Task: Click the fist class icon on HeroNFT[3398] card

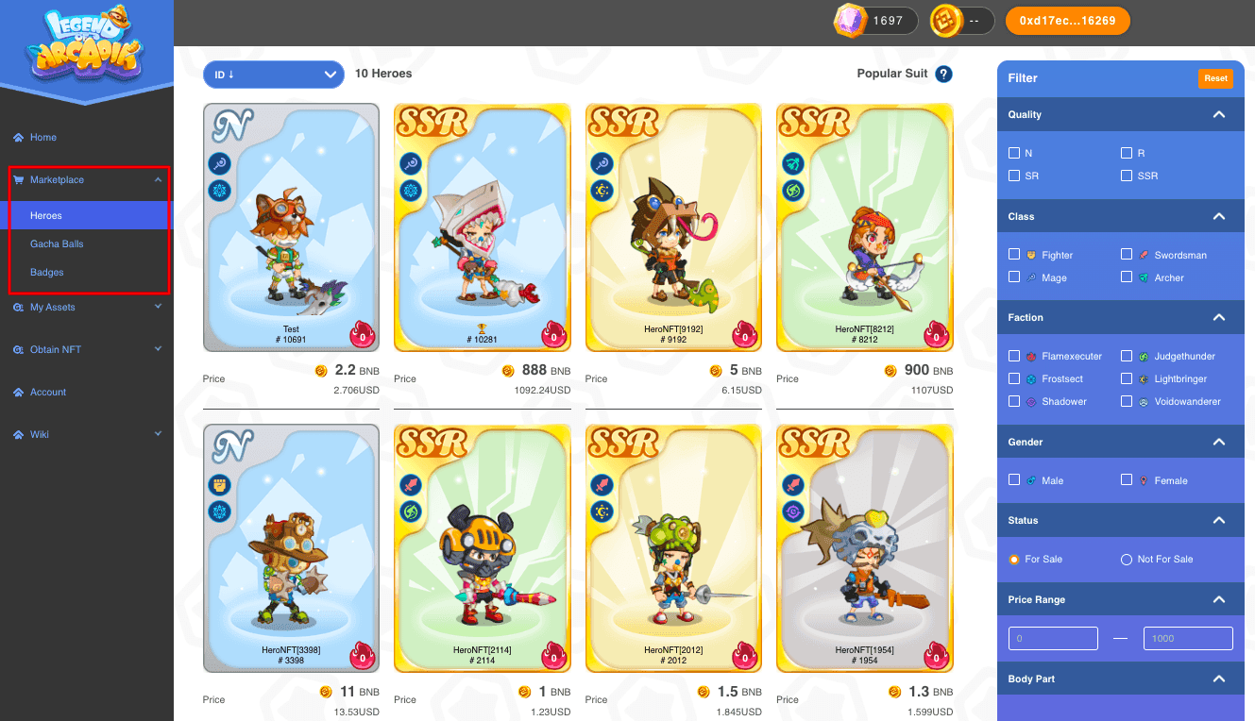Action: click(x=220, y=486)
